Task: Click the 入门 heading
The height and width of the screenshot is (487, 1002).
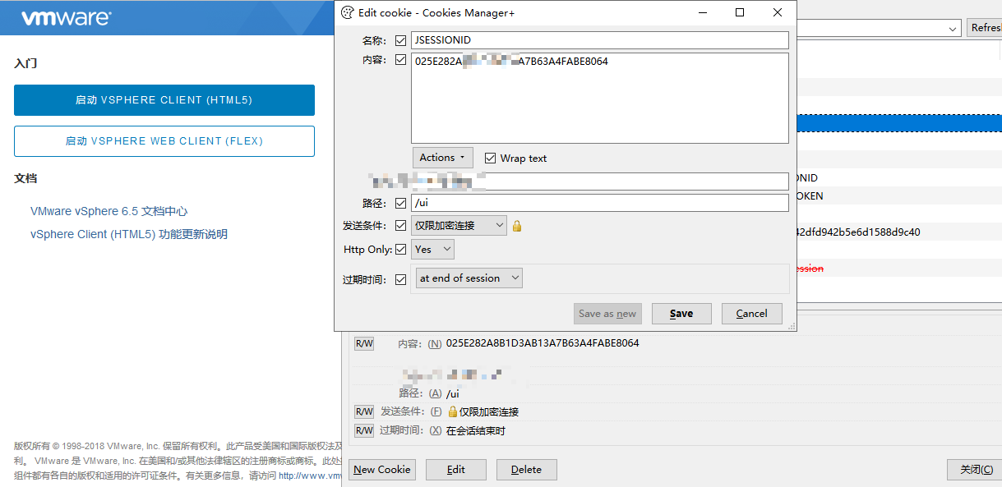Action: tap(25, 63)
